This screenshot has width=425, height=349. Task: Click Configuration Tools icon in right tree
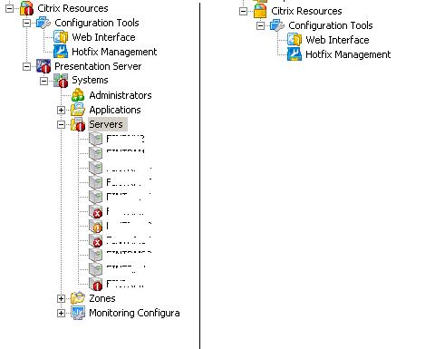(277, 25)
